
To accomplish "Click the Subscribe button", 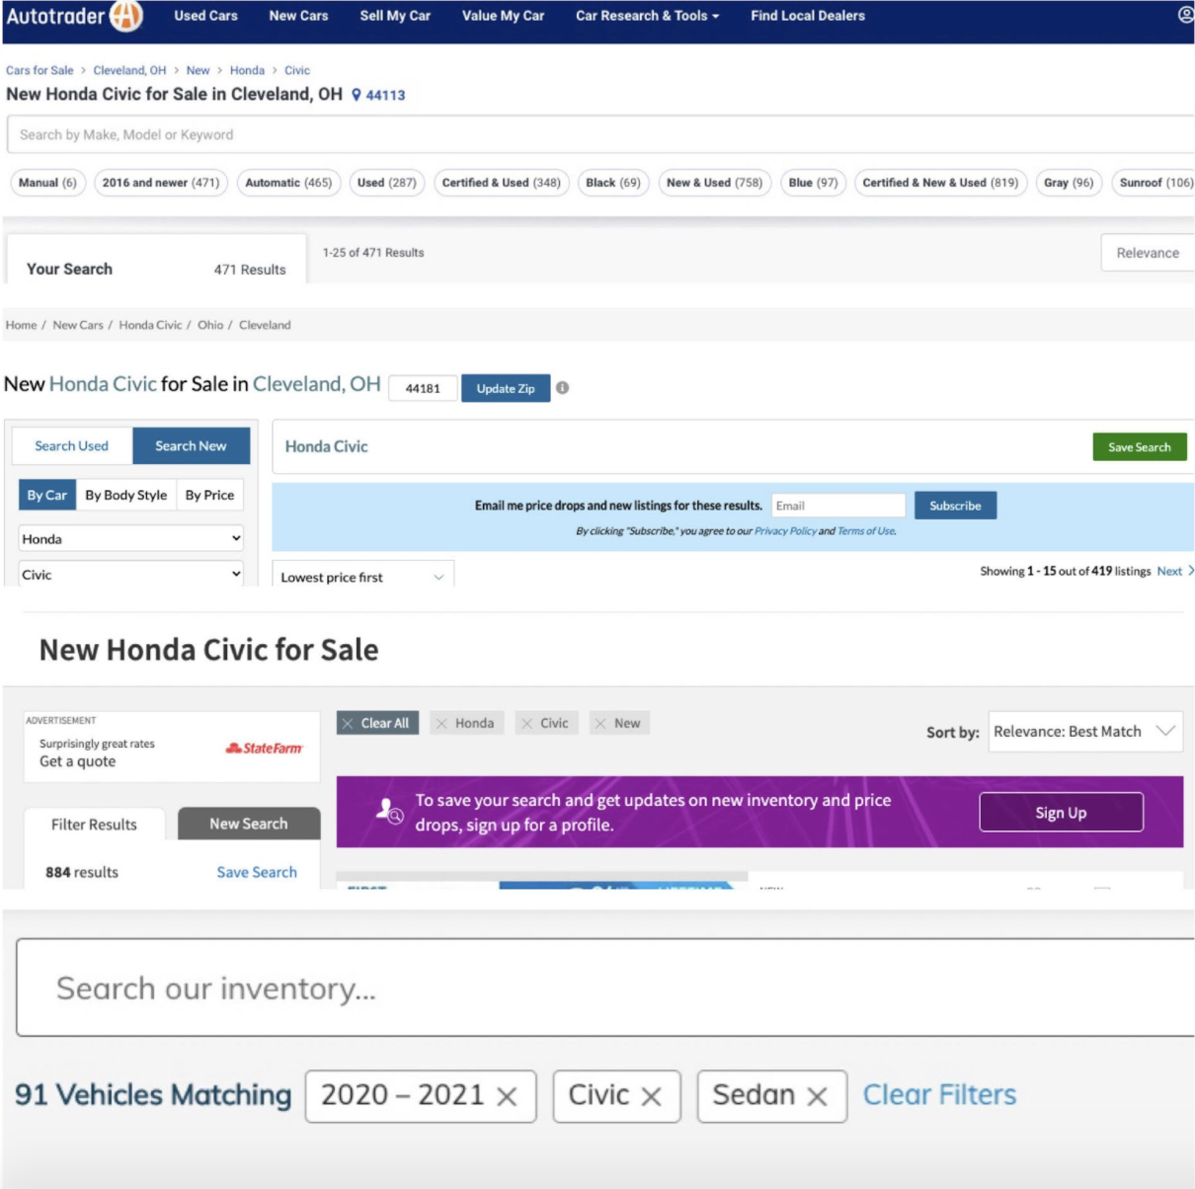I will [x=955, y=505].
